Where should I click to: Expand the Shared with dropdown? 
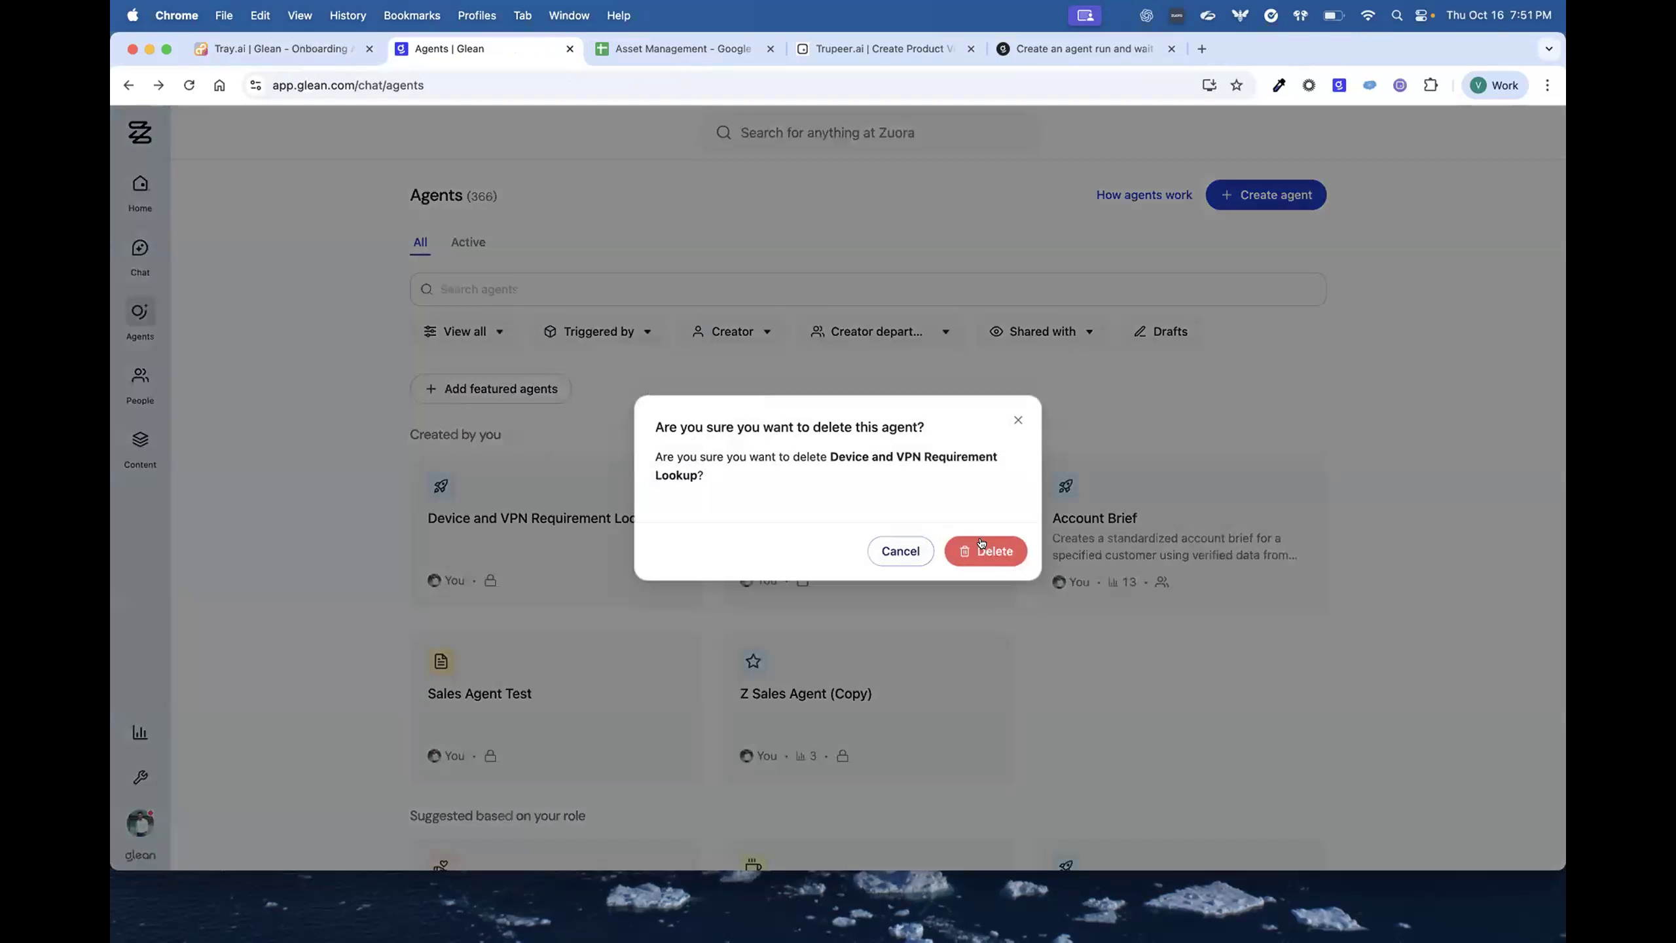[x=1041, y=331]
